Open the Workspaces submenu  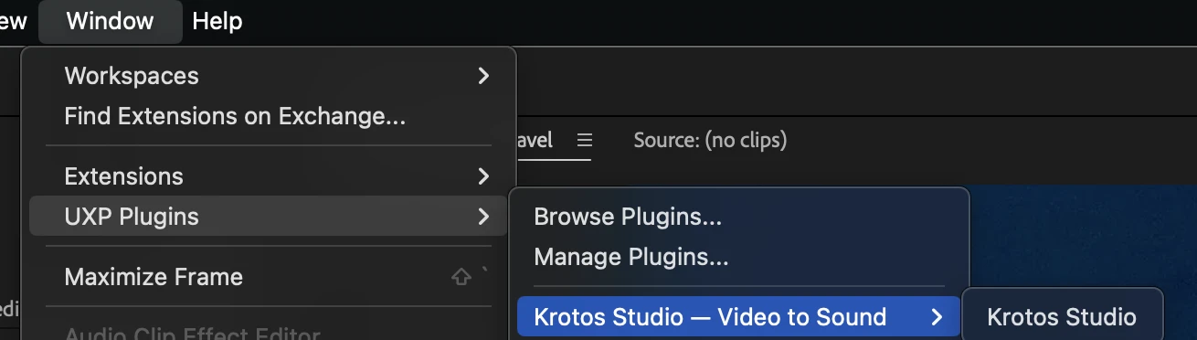269,76
